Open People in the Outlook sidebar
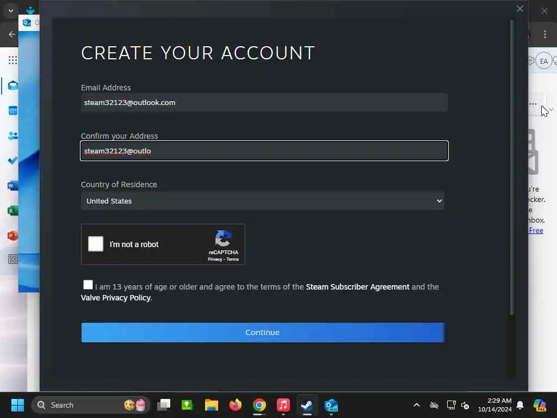Screen dimensions: 557x418 click(x=13, y=136)
